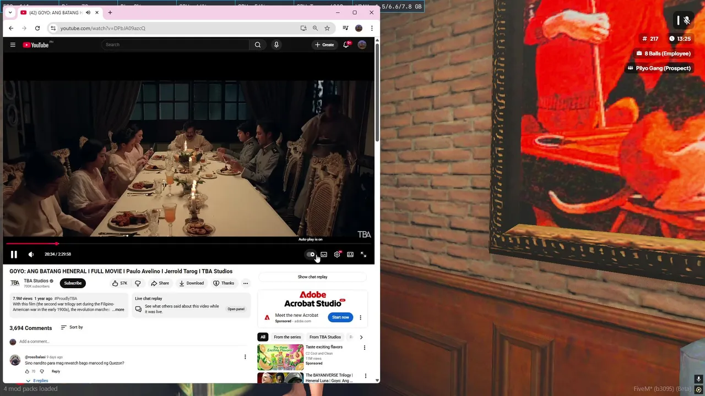The image size is (705, 396).
Task: Click the YouTube search field
Action: point(175,45)
